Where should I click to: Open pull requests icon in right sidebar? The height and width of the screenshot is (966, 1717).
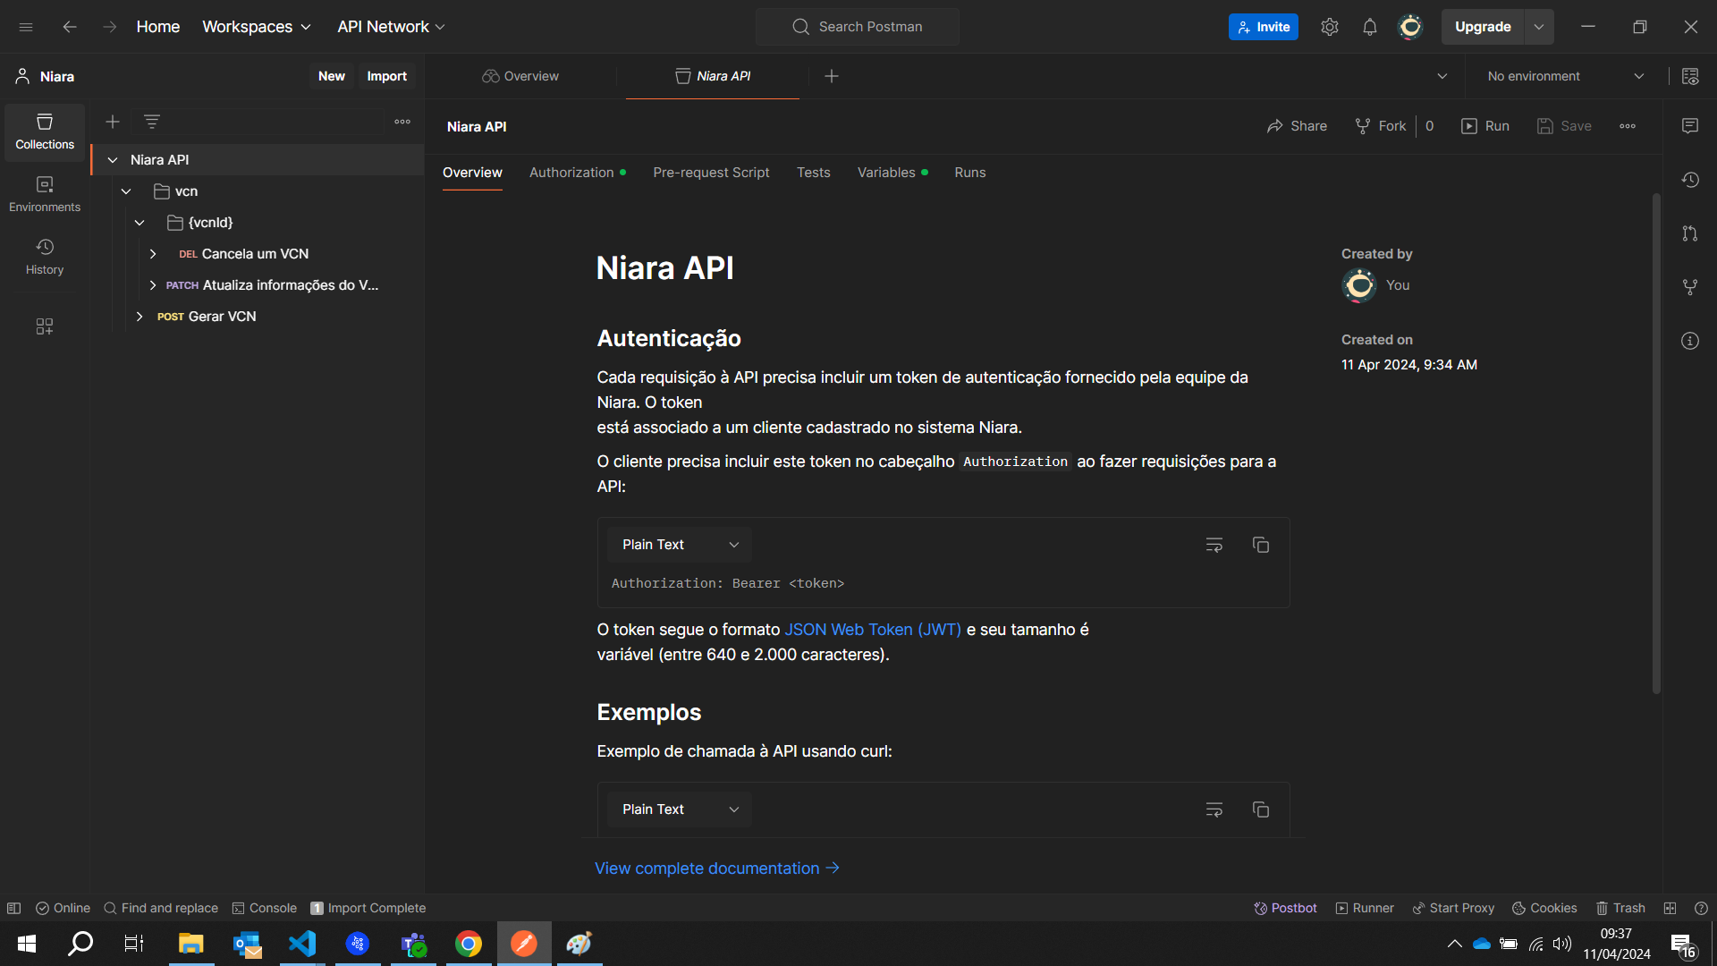coord(1690,233)
